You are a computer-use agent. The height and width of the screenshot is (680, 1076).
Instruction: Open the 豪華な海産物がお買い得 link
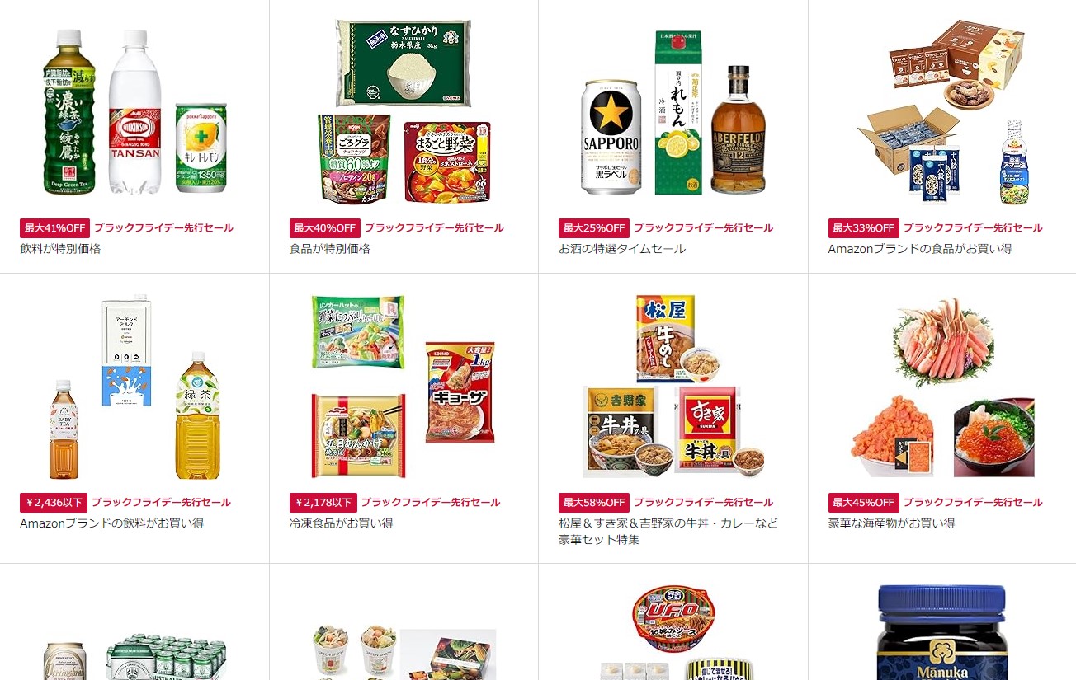click(891, 523)
